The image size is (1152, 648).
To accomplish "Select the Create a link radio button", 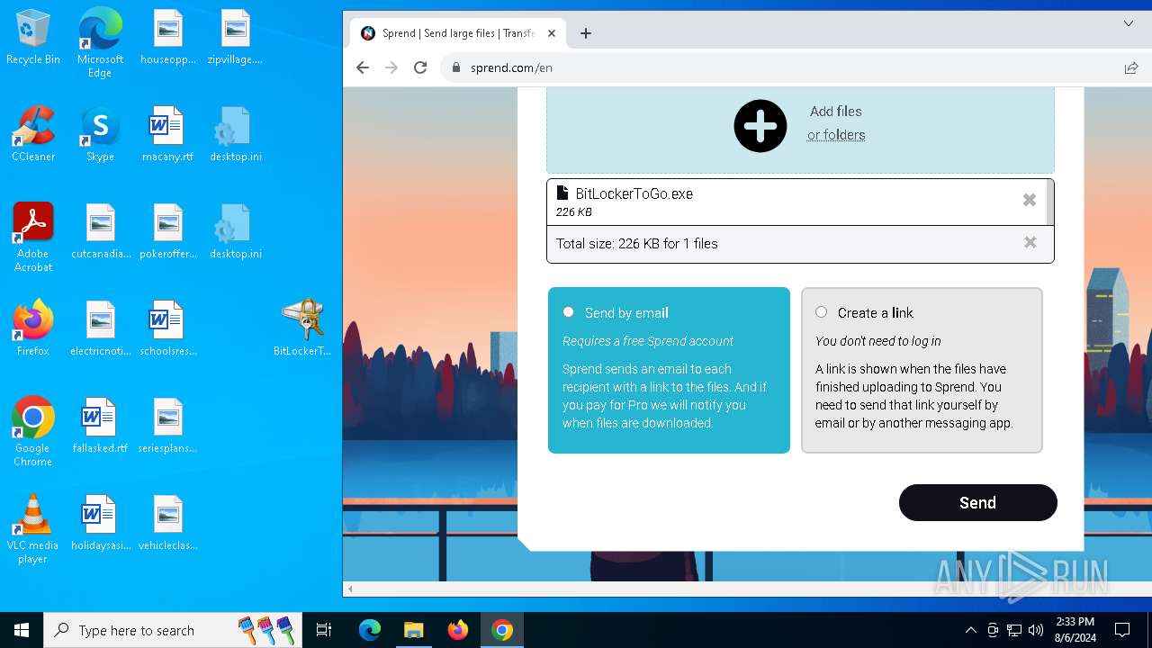I will tap(821, 312).
